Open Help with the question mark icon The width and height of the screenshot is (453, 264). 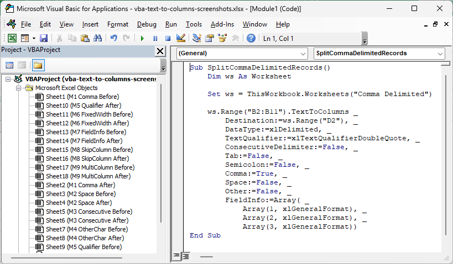251,38
